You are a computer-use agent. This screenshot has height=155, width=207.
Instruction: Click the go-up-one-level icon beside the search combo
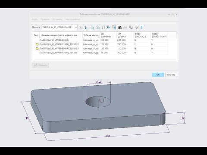(x=81, y=28)
